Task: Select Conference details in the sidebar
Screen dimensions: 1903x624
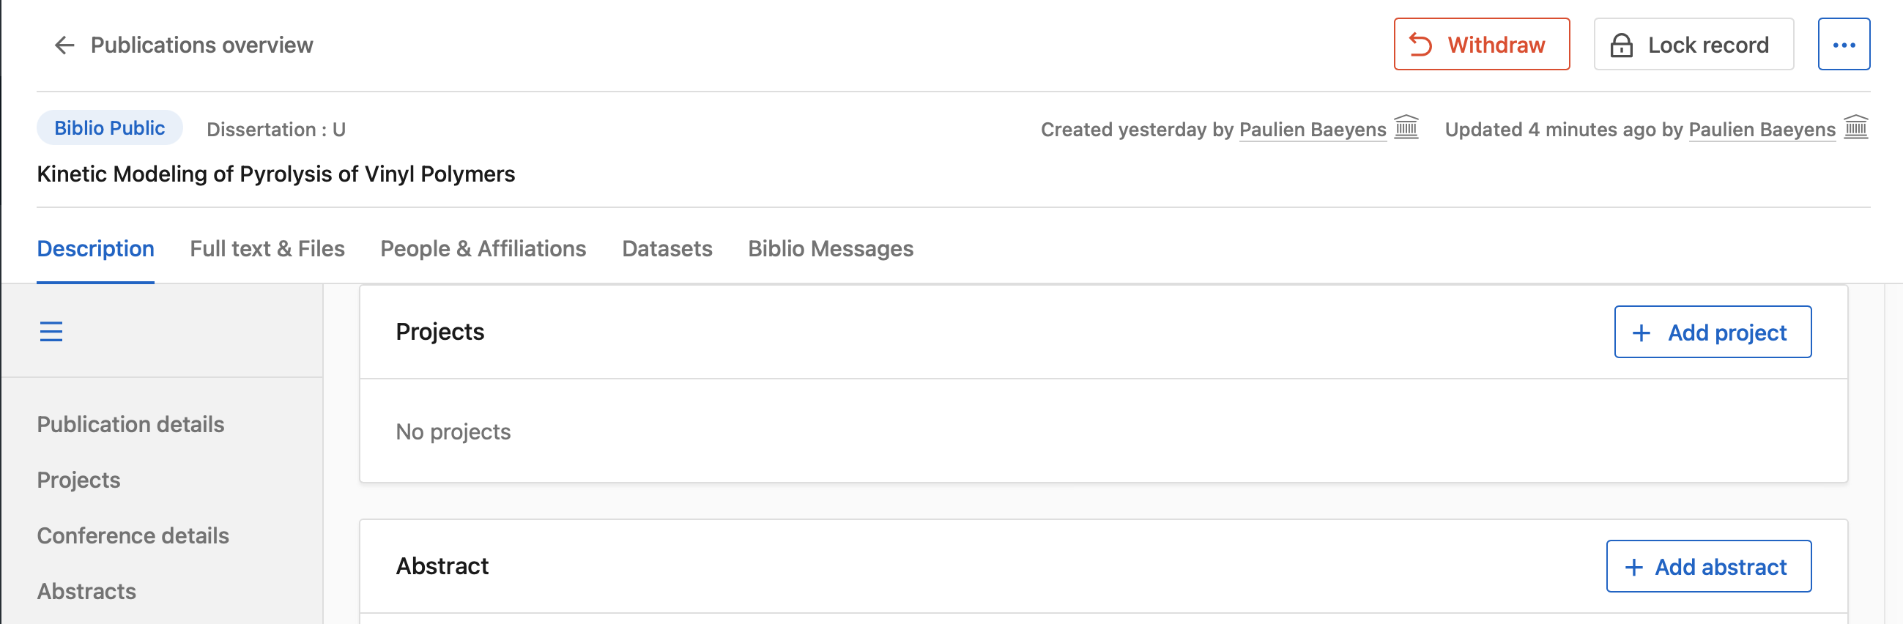Action: 133,535
